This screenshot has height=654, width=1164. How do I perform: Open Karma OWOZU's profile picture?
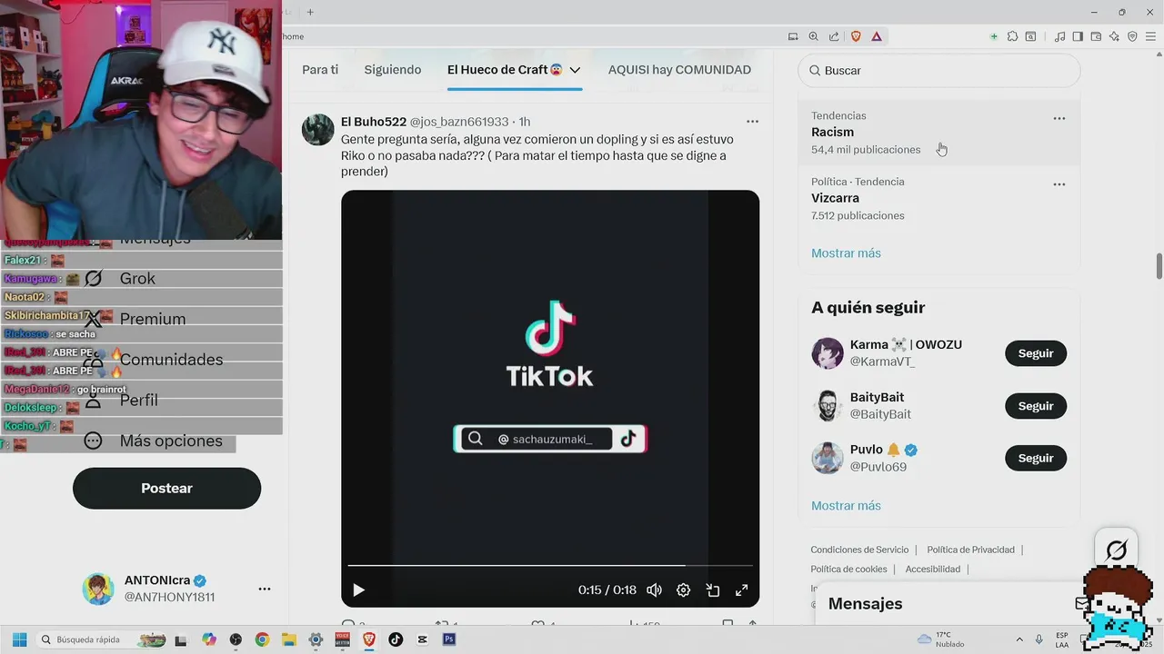[x=828, y=353]
